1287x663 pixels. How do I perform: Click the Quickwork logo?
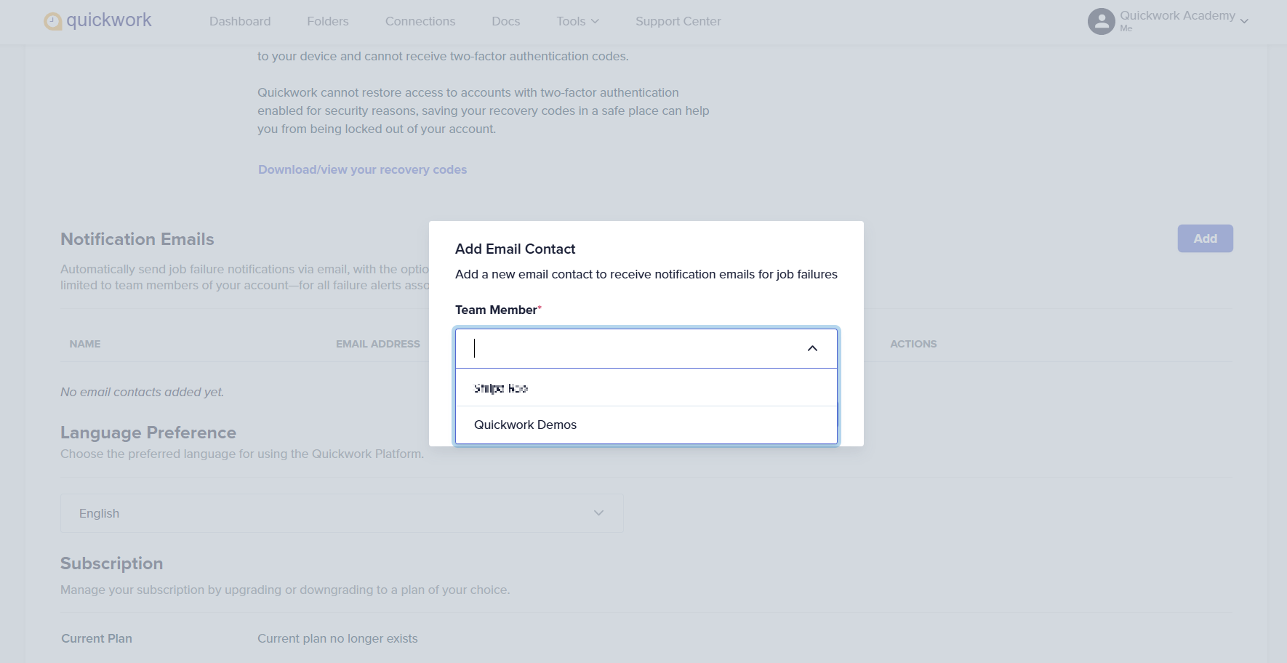97,20
